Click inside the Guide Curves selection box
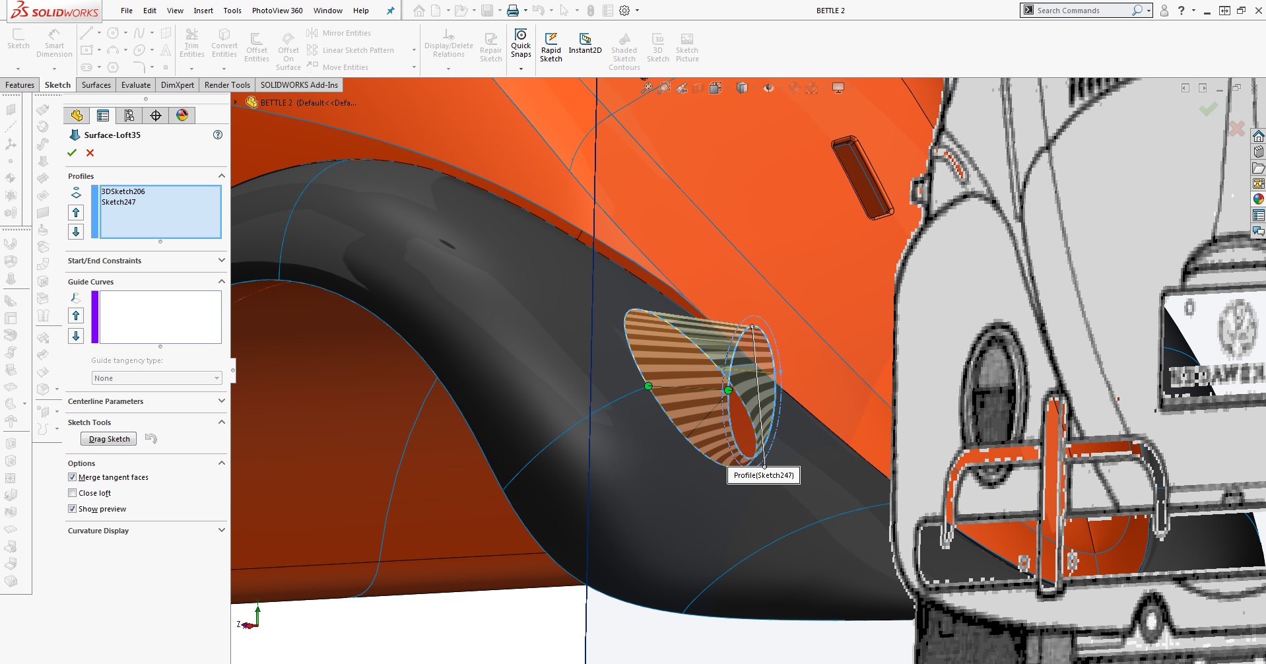 pyautogui.click(x=160, y=317)
